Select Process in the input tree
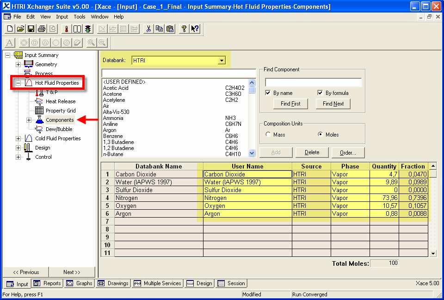 coord(43,74)
